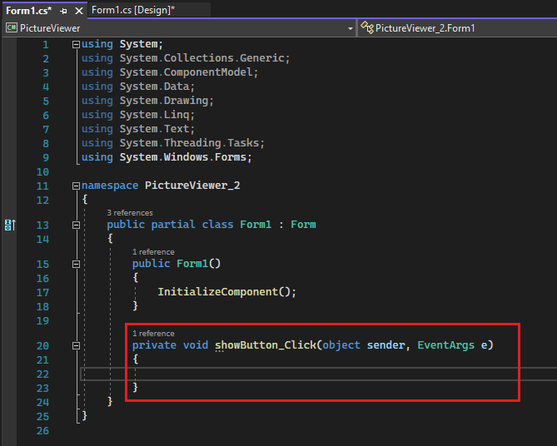This screenshot has width=557, height=446.
Task: Click '1 reference' above Form1 constructor
Action: click(x=153, y=252)
